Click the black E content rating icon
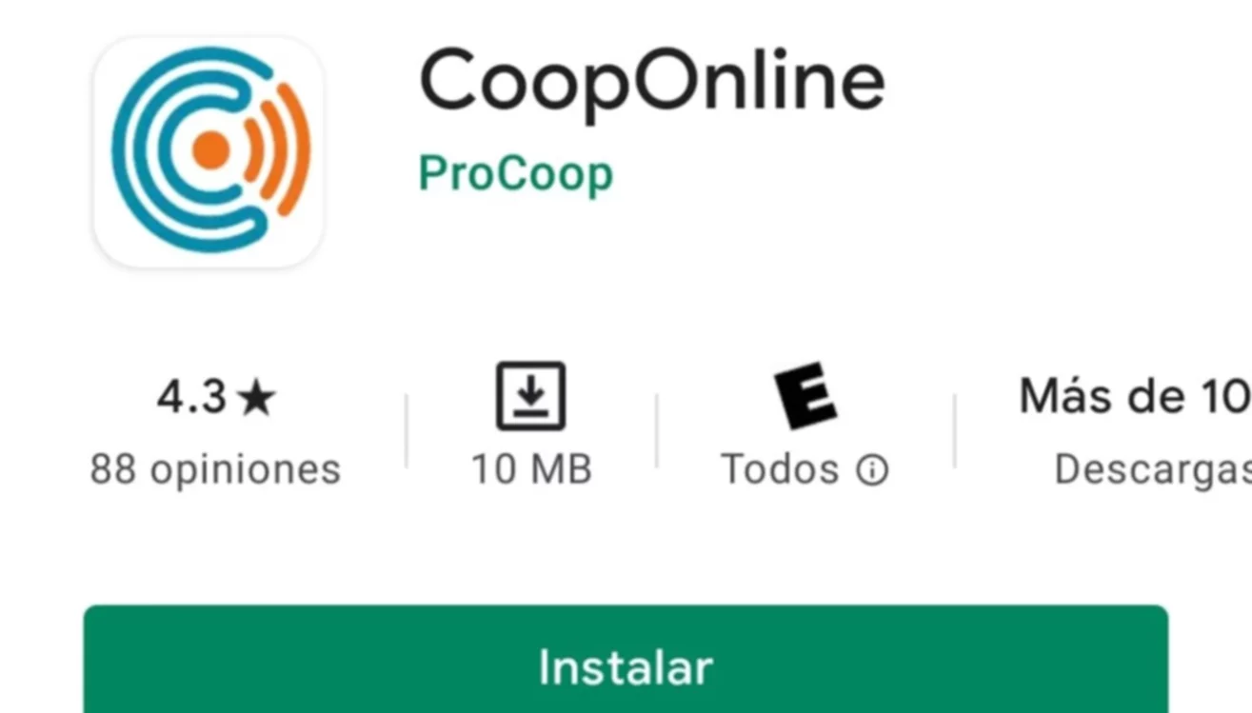The height and width of the screenshot is (713, 1252). coord(805,396)
